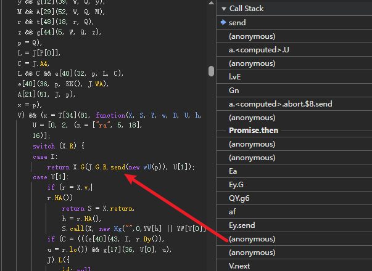This screenshot has height=271, width=372.
Task: Click the 'L = J[P[0]],' code line
Action: 39,53
